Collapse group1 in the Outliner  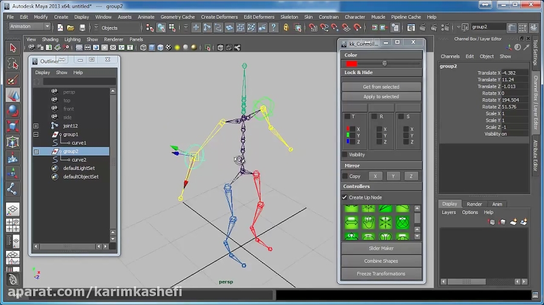point(36,134)
